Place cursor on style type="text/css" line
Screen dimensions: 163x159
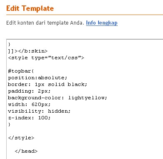pyautogui.click(x=46, y=58)
